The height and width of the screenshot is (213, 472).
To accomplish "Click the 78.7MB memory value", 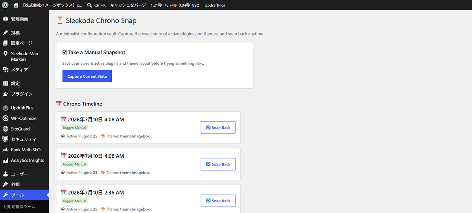I will coord(171,5).
